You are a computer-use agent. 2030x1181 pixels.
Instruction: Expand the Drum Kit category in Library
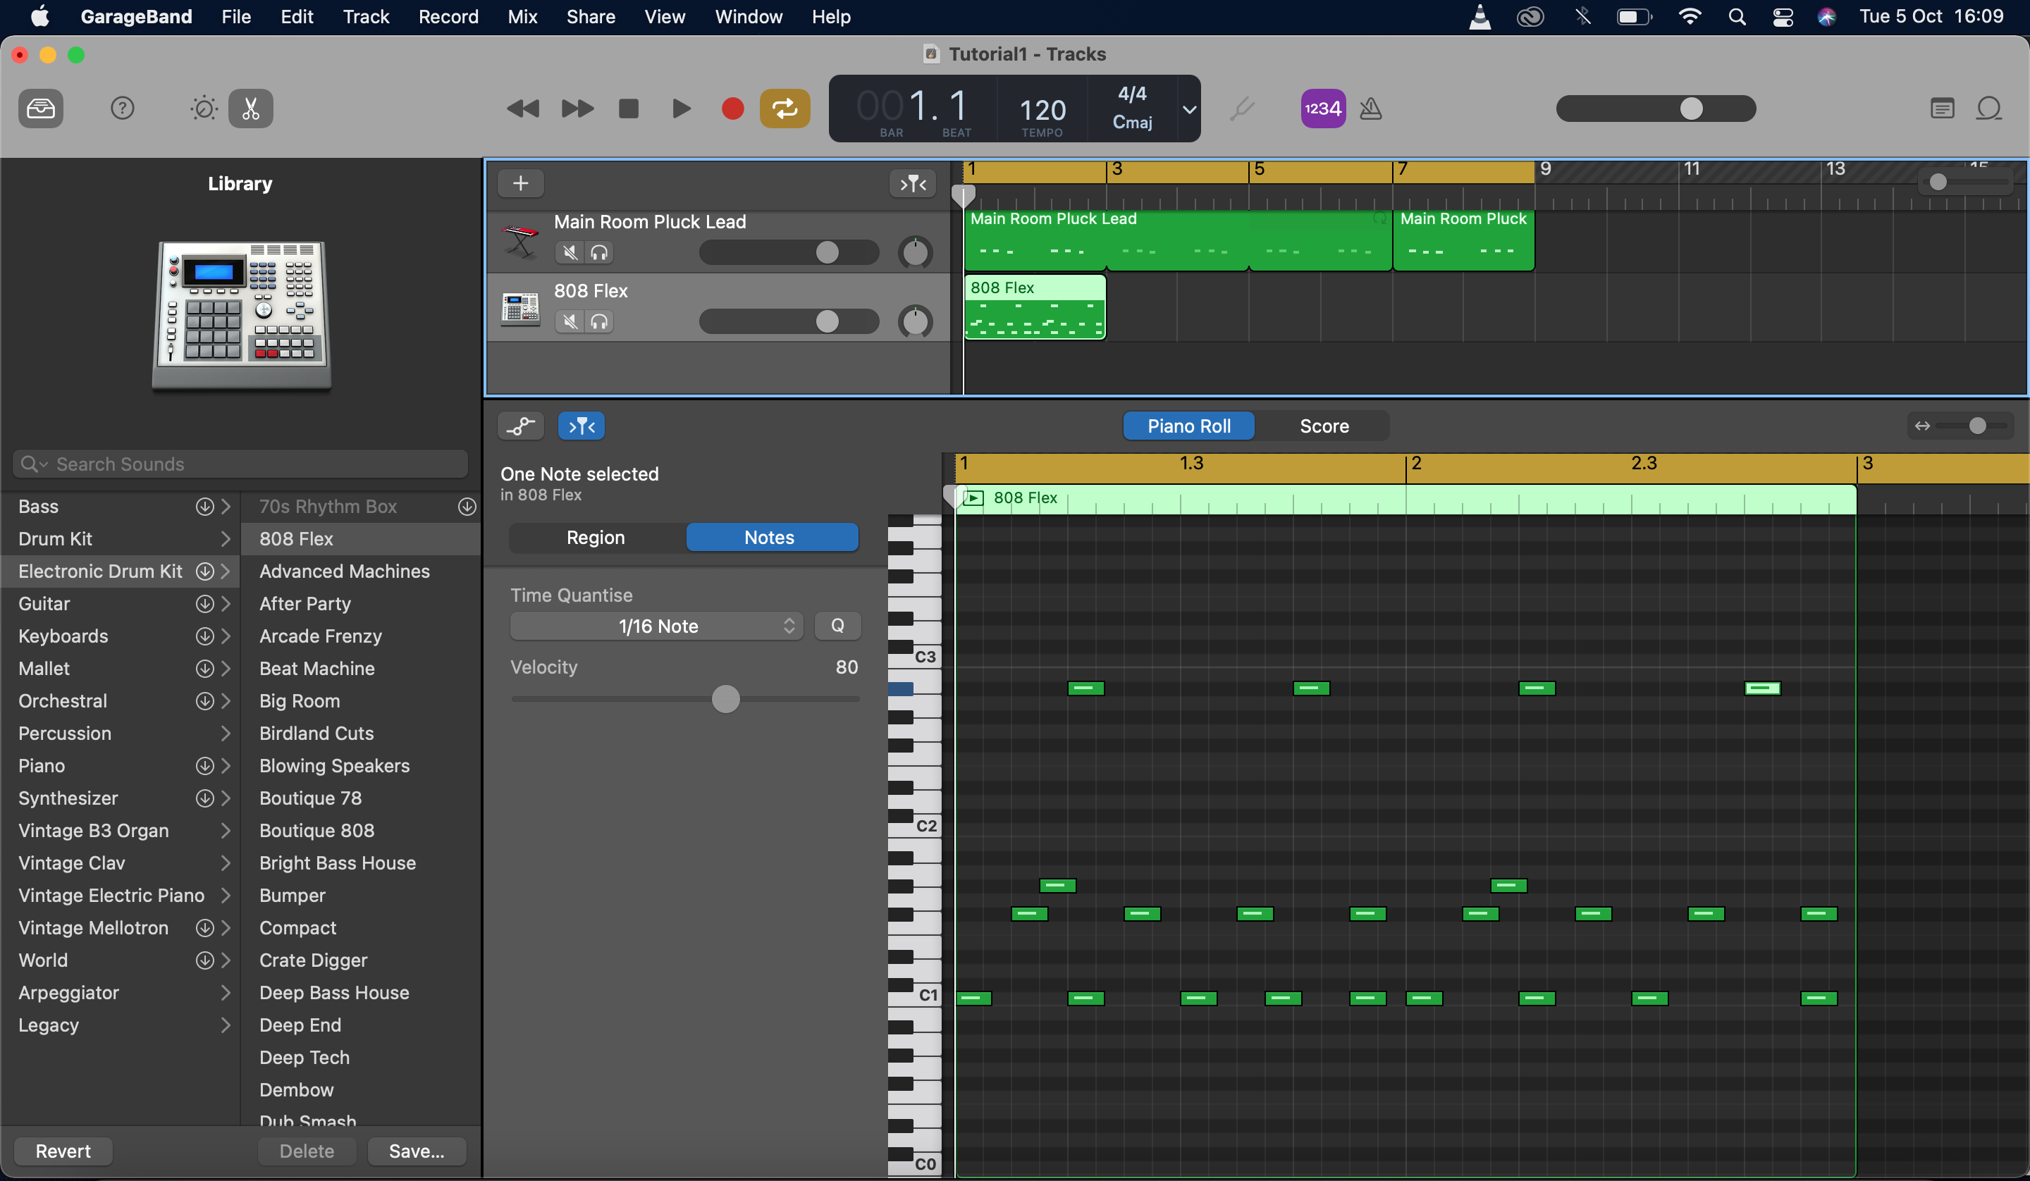pos(225,537)
